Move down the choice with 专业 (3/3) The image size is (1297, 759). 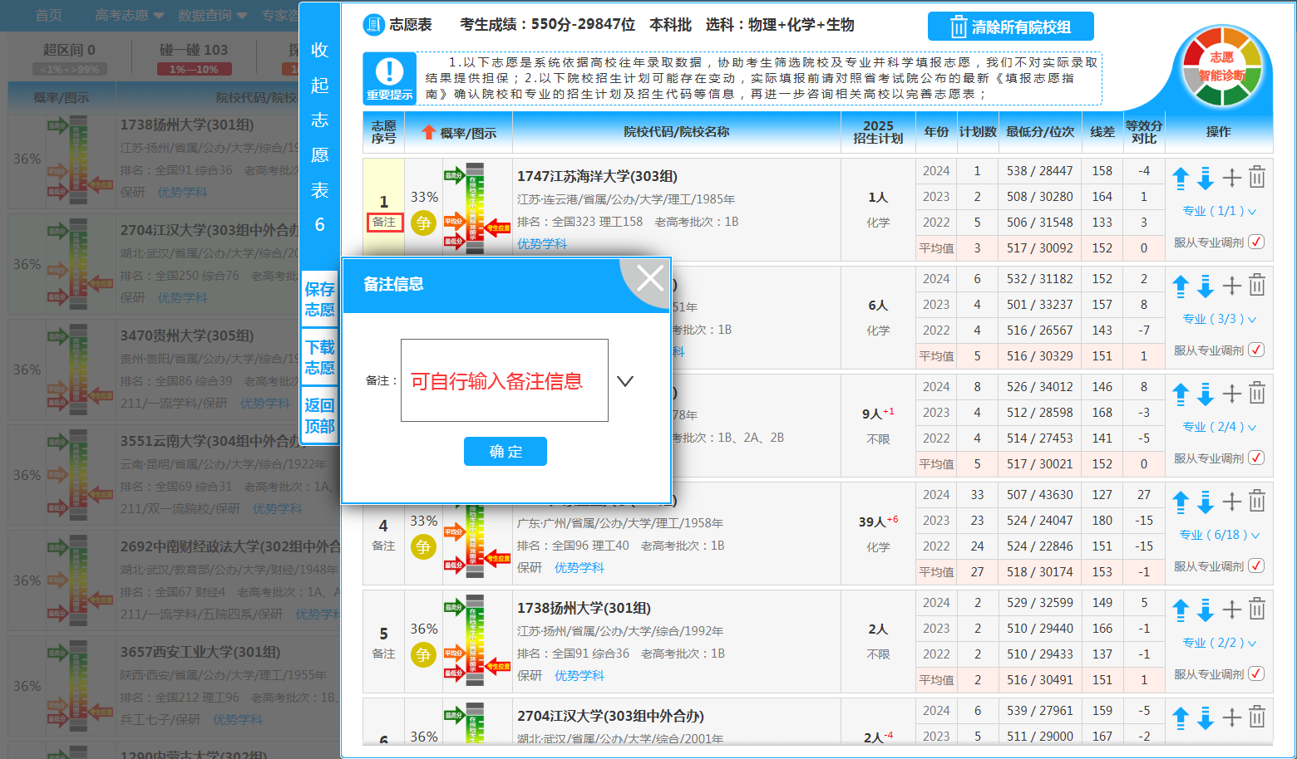click(x=1206, y=286)
